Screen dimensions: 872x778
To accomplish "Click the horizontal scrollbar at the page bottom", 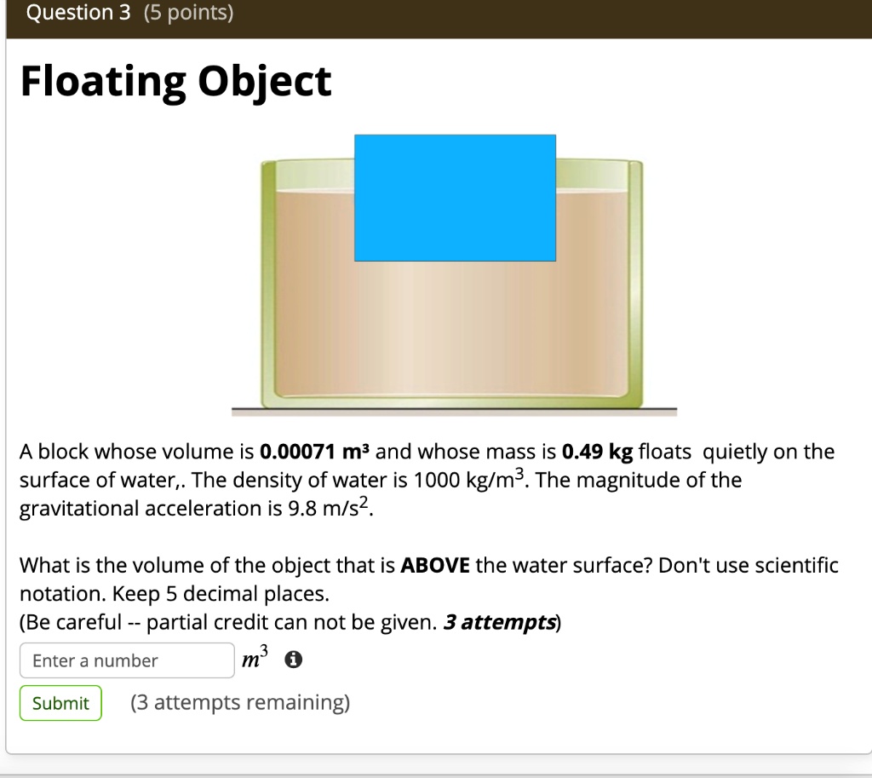I will (x=436, y=771).
